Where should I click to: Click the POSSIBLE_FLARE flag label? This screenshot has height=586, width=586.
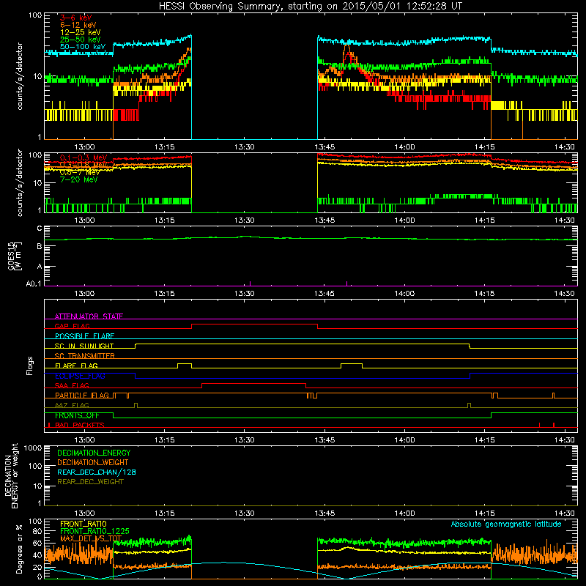[84, 336]
